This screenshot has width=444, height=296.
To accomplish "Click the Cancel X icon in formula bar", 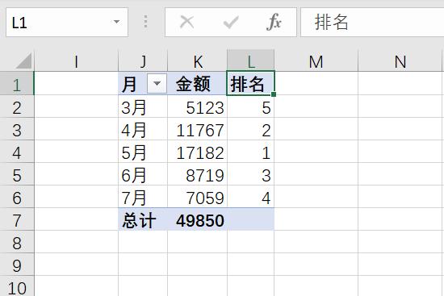I will [x=187, y=22].
